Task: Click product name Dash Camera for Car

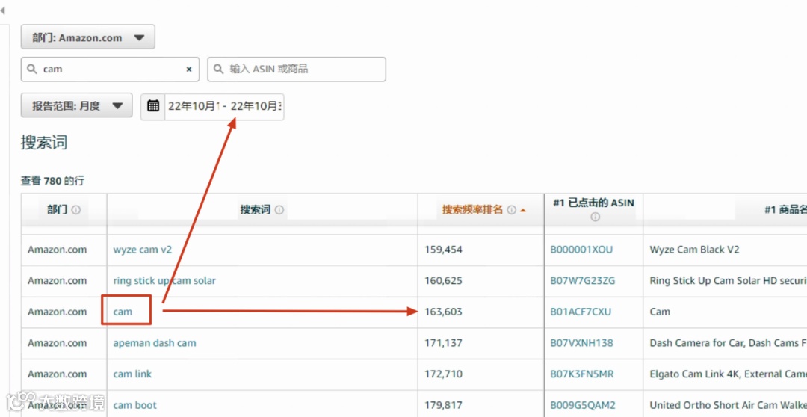Action: pyautogui.click(x=728, y=342)
